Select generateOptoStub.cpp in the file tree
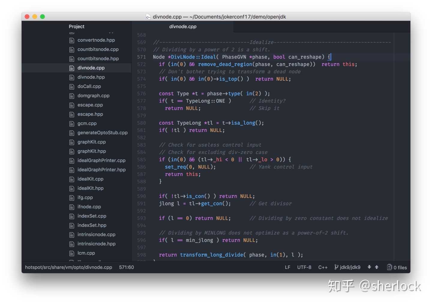432x304 pixels. (102, 133)
